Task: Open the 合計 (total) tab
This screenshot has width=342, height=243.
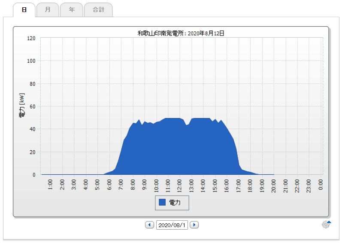Action: [98, 10]
